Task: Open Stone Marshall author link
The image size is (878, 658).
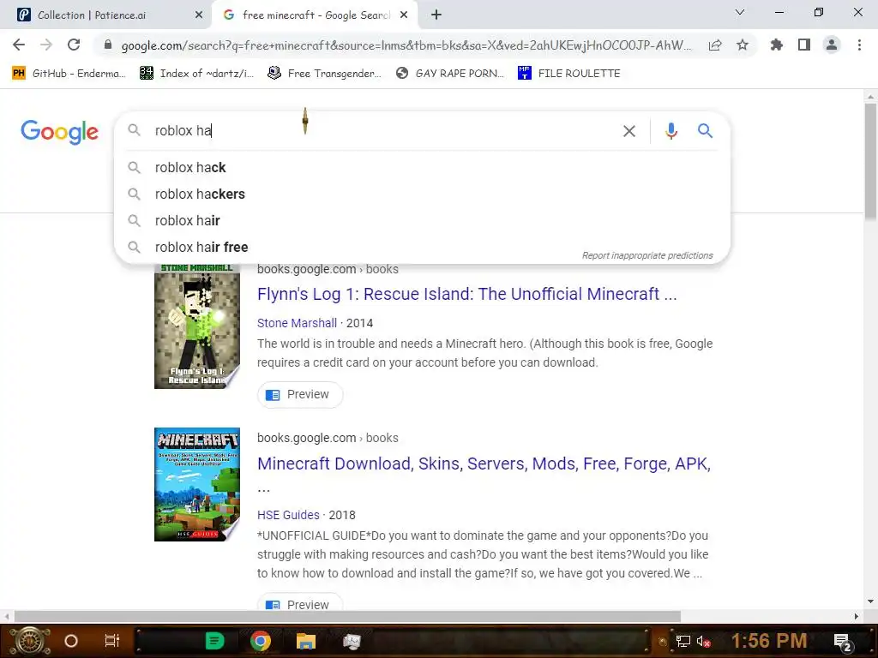Action: (297, 323)
